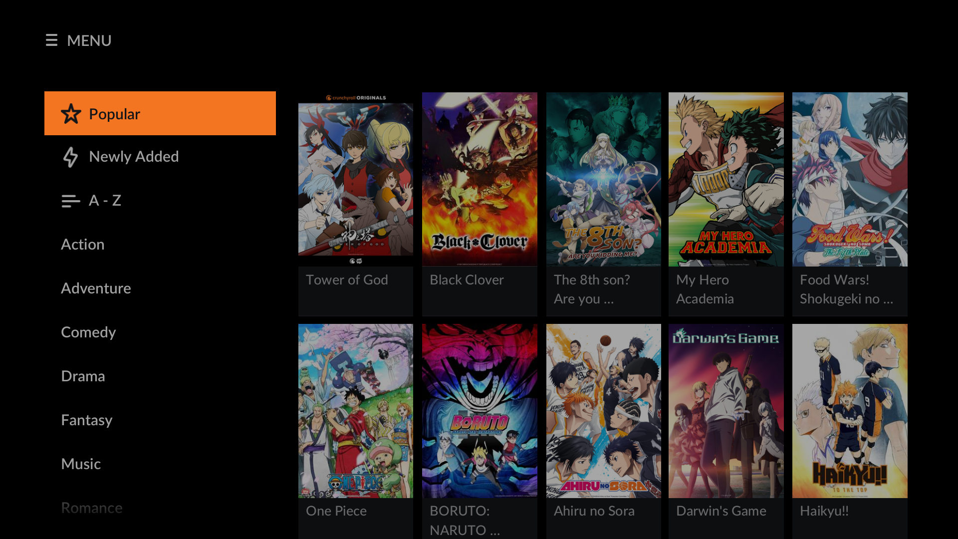Click the A-Z list icon
958x539 pixels.
[x=70, y=201]
